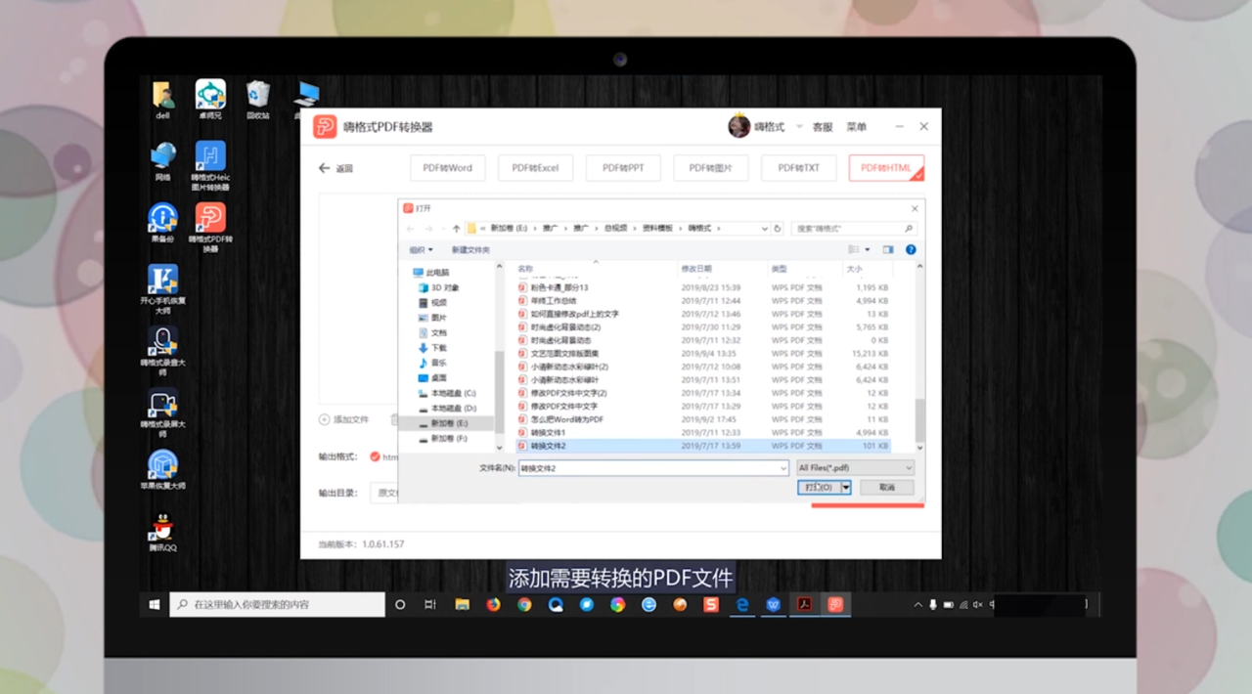
Task: Click the refresh icon beside the address bar
Action: coord(778,228)
